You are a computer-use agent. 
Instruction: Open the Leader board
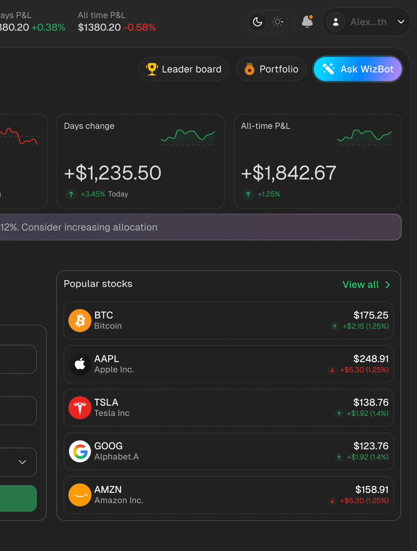183,69
